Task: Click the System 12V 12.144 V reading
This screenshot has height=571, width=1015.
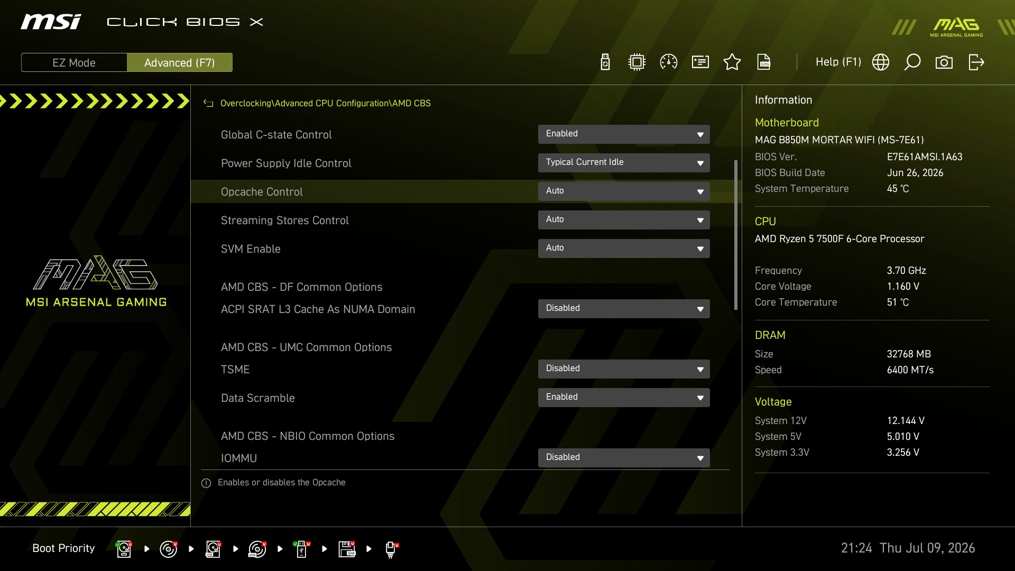Action: pyautogui.click(x=906, y=421)
